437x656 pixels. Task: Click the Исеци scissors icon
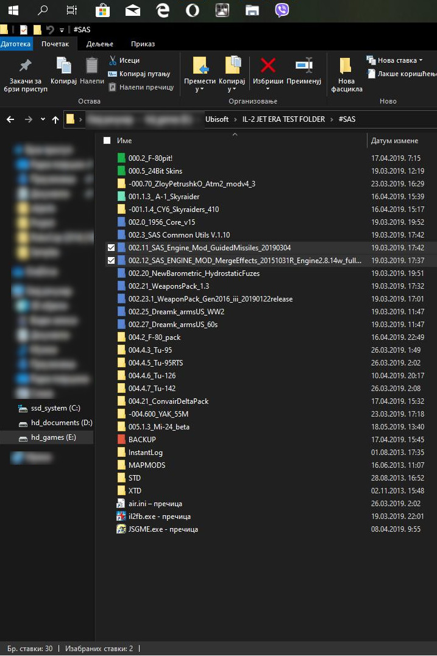coord(112,60)
